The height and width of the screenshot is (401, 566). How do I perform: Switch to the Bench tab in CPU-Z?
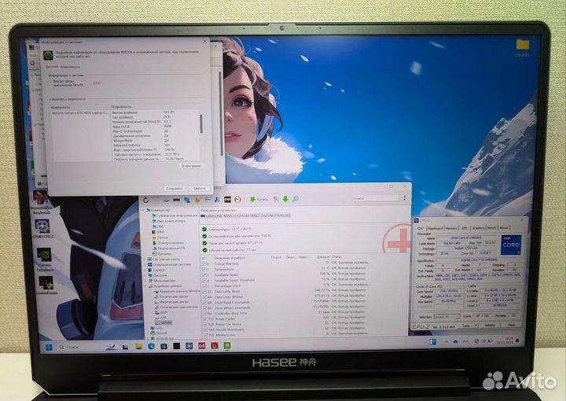point(491,228)
